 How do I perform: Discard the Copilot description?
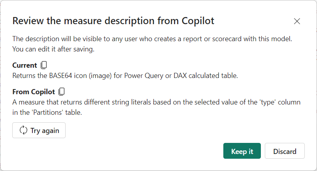pyautogui.click(x=285, y=151)
